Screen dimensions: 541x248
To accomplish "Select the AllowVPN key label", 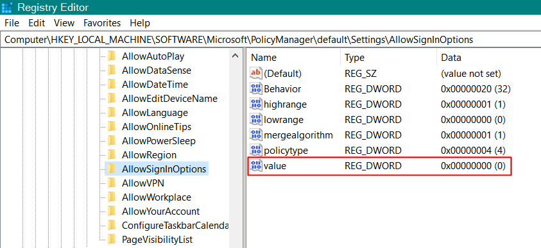I will click(x=143, y=183).
